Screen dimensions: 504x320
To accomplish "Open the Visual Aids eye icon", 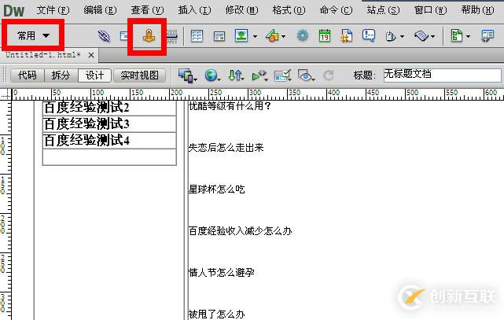I will [305, 75].
